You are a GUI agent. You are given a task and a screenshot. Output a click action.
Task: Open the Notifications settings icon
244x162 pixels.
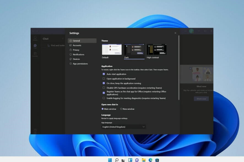click(71, 54)
